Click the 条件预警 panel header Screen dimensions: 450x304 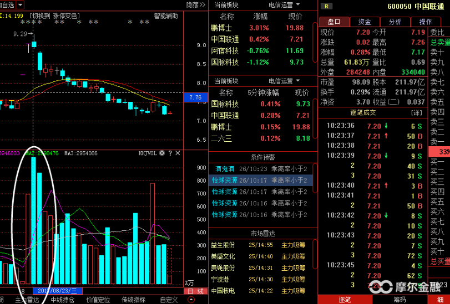click(x=263, y=157)
